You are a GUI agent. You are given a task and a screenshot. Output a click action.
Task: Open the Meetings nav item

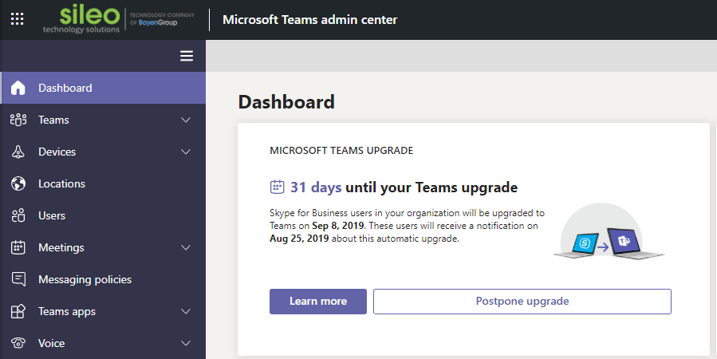(x=103, y=247)
